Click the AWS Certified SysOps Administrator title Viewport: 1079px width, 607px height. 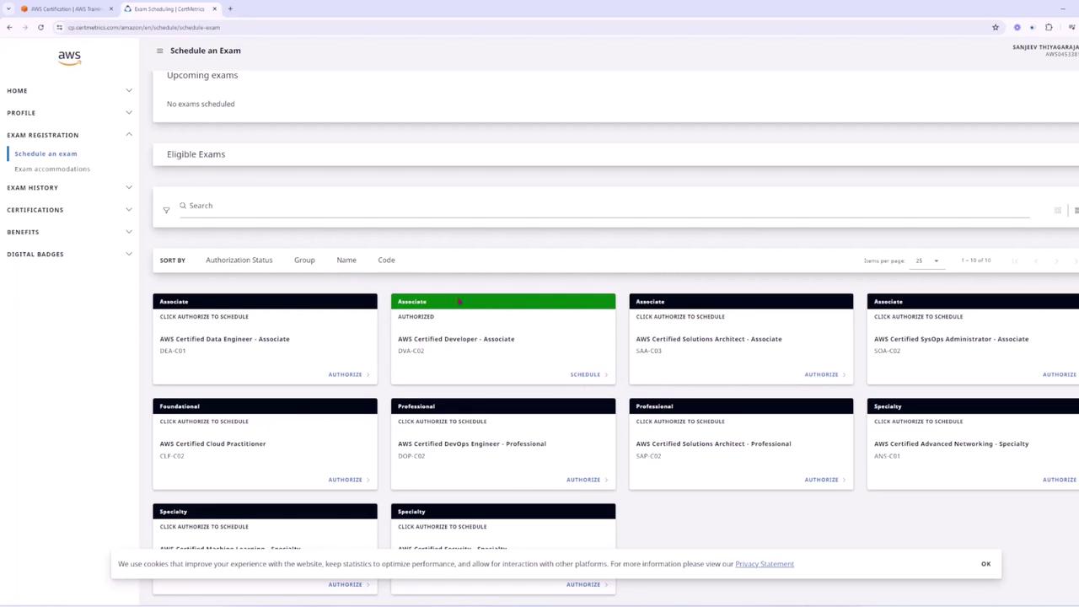[x=951, y=339]
